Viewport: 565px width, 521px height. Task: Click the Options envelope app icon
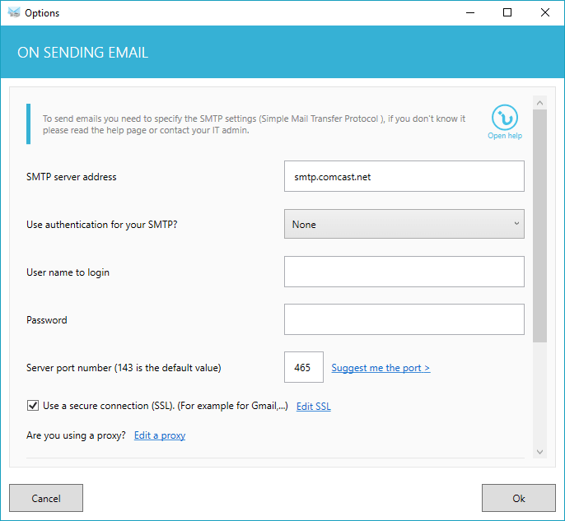click(x=14, y=12)
